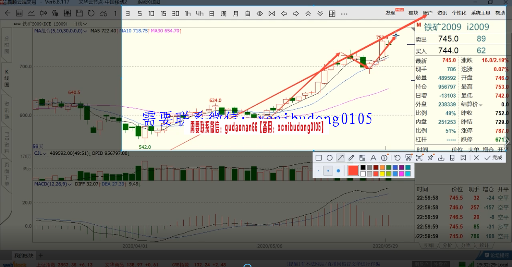
Task: Pick the orange color swatch
Action: coord(382,168)
